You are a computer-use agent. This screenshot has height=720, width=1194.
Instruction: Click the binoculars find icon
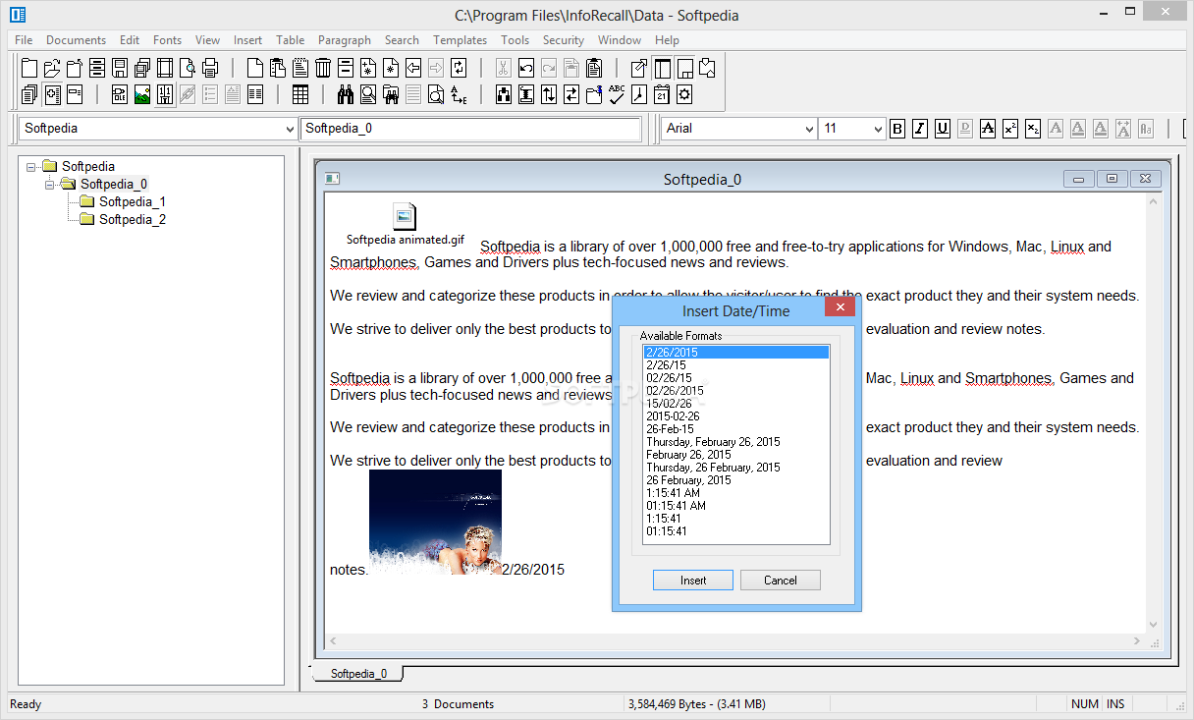click(x=346, y=94)
